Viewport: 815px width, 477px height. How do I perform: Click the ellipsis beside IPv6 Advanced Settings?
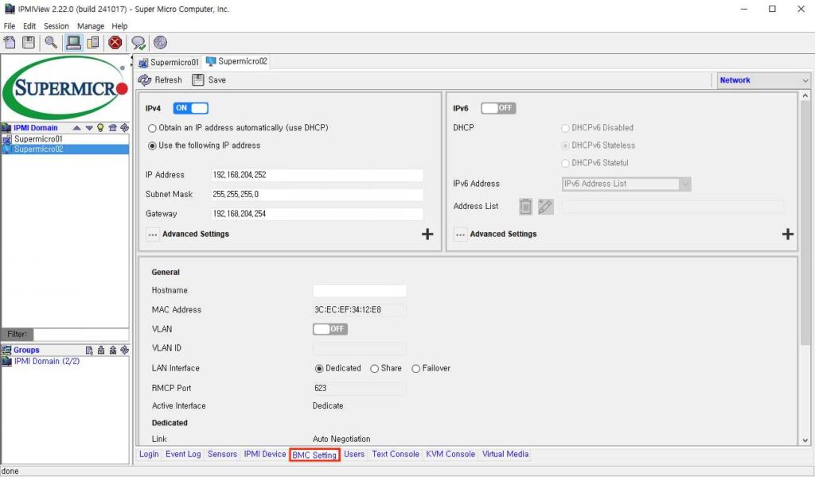pos(460,235)
